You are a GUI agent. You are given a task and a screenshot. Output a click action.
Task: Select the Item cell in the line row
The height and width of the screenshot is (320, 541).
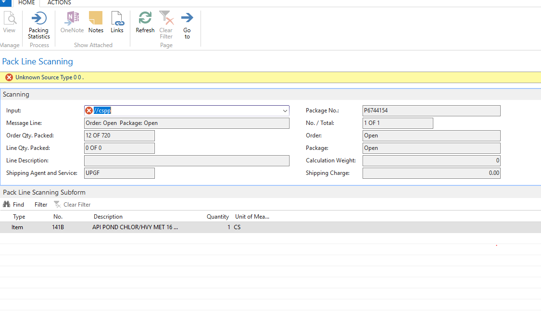point(17,227)
